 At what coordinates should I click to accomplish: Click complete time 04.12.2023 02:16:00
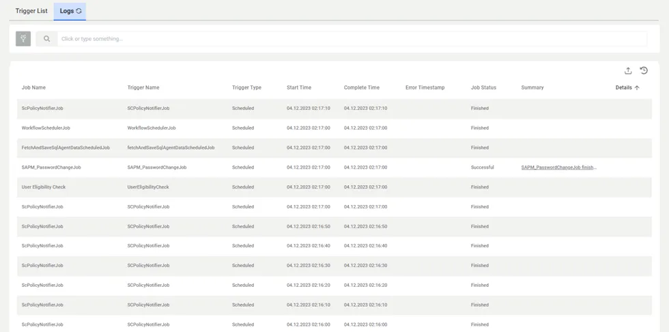pos(366,324)
